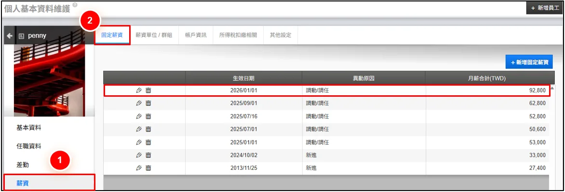Click the date 2024/10/02
The height and width of the screenshot is (192, 565).
[243, 155]
